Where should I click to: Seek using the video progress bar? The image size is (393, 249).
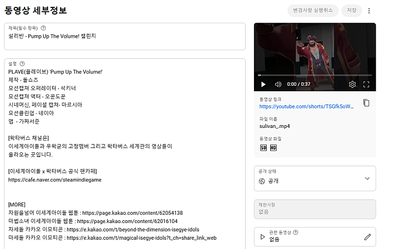click(x=315, y=75)
